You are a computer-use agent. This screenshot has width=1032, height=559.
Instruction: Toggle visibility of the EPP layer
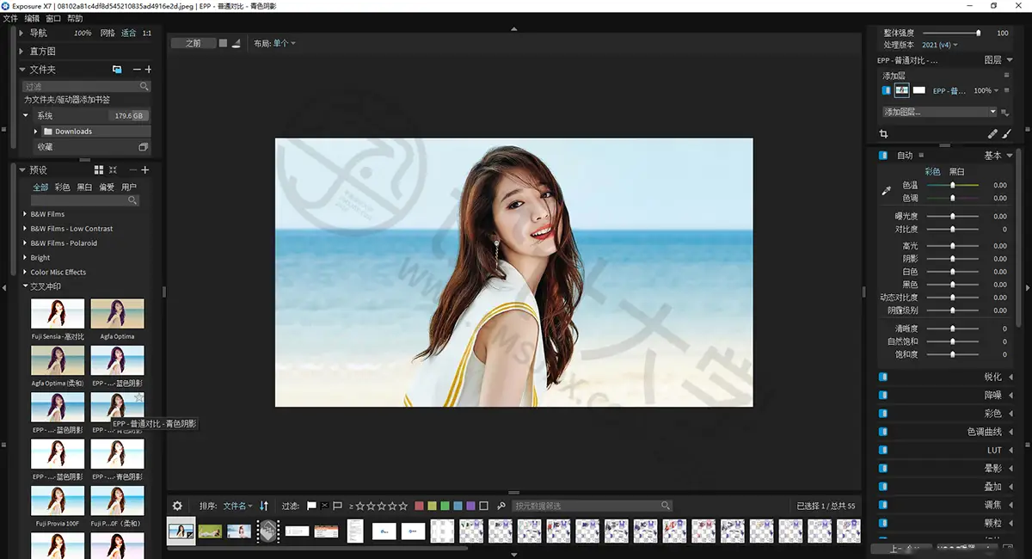tap(887, 90)
